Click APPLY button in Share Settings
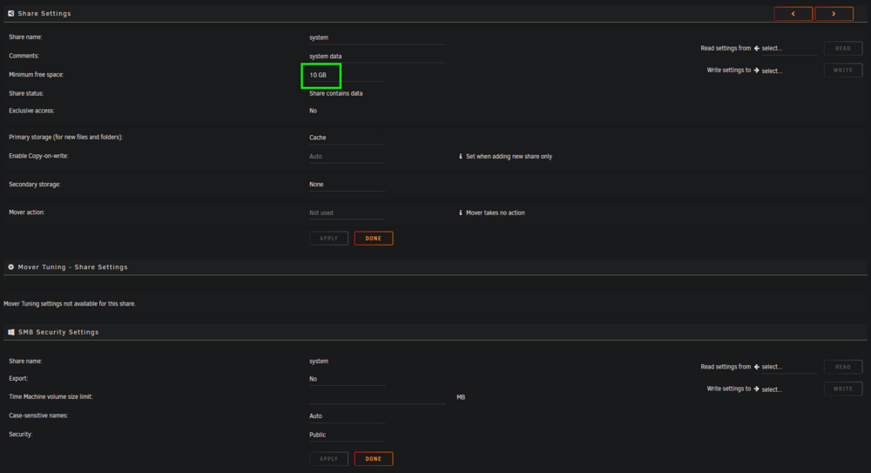871x473 pixels. [x=329, y=239]
